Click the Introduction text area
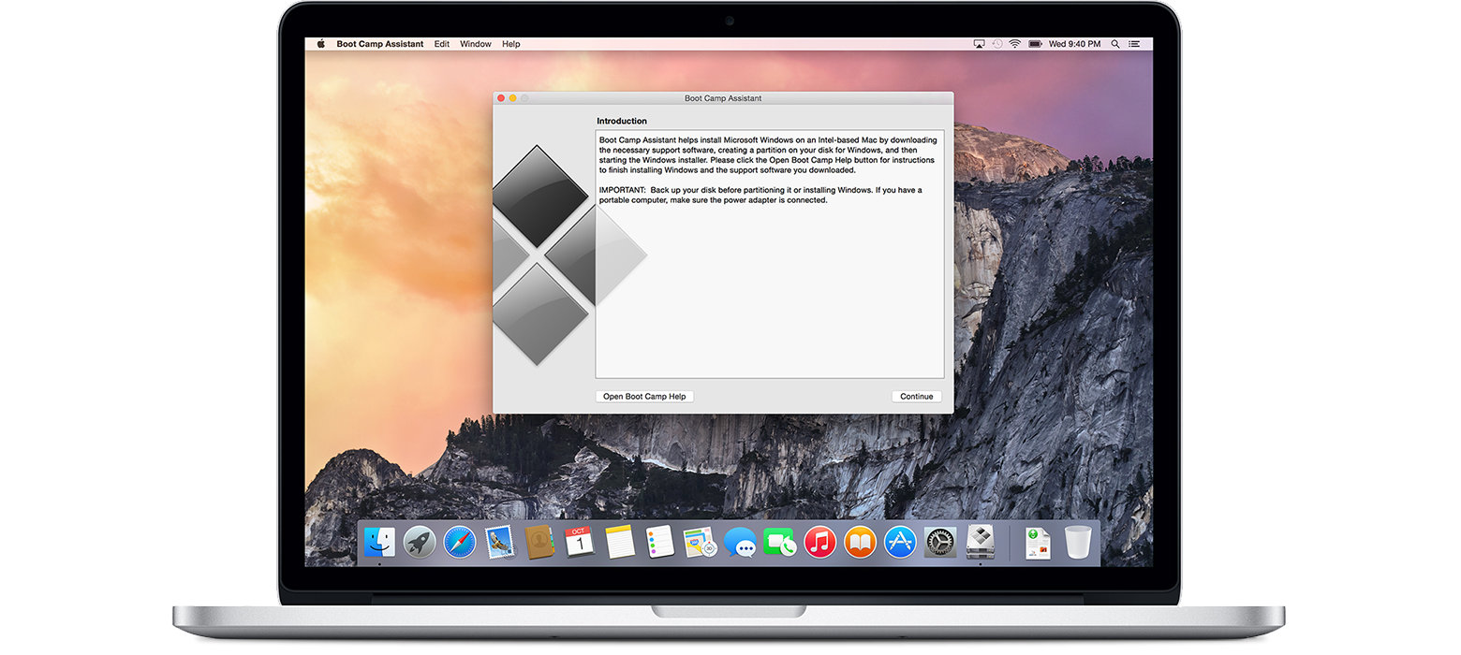 click(x=769, y=281)
